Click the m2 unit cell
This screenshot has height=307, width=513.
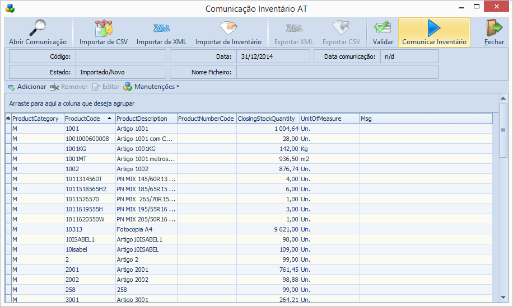(x=330, y=159)
